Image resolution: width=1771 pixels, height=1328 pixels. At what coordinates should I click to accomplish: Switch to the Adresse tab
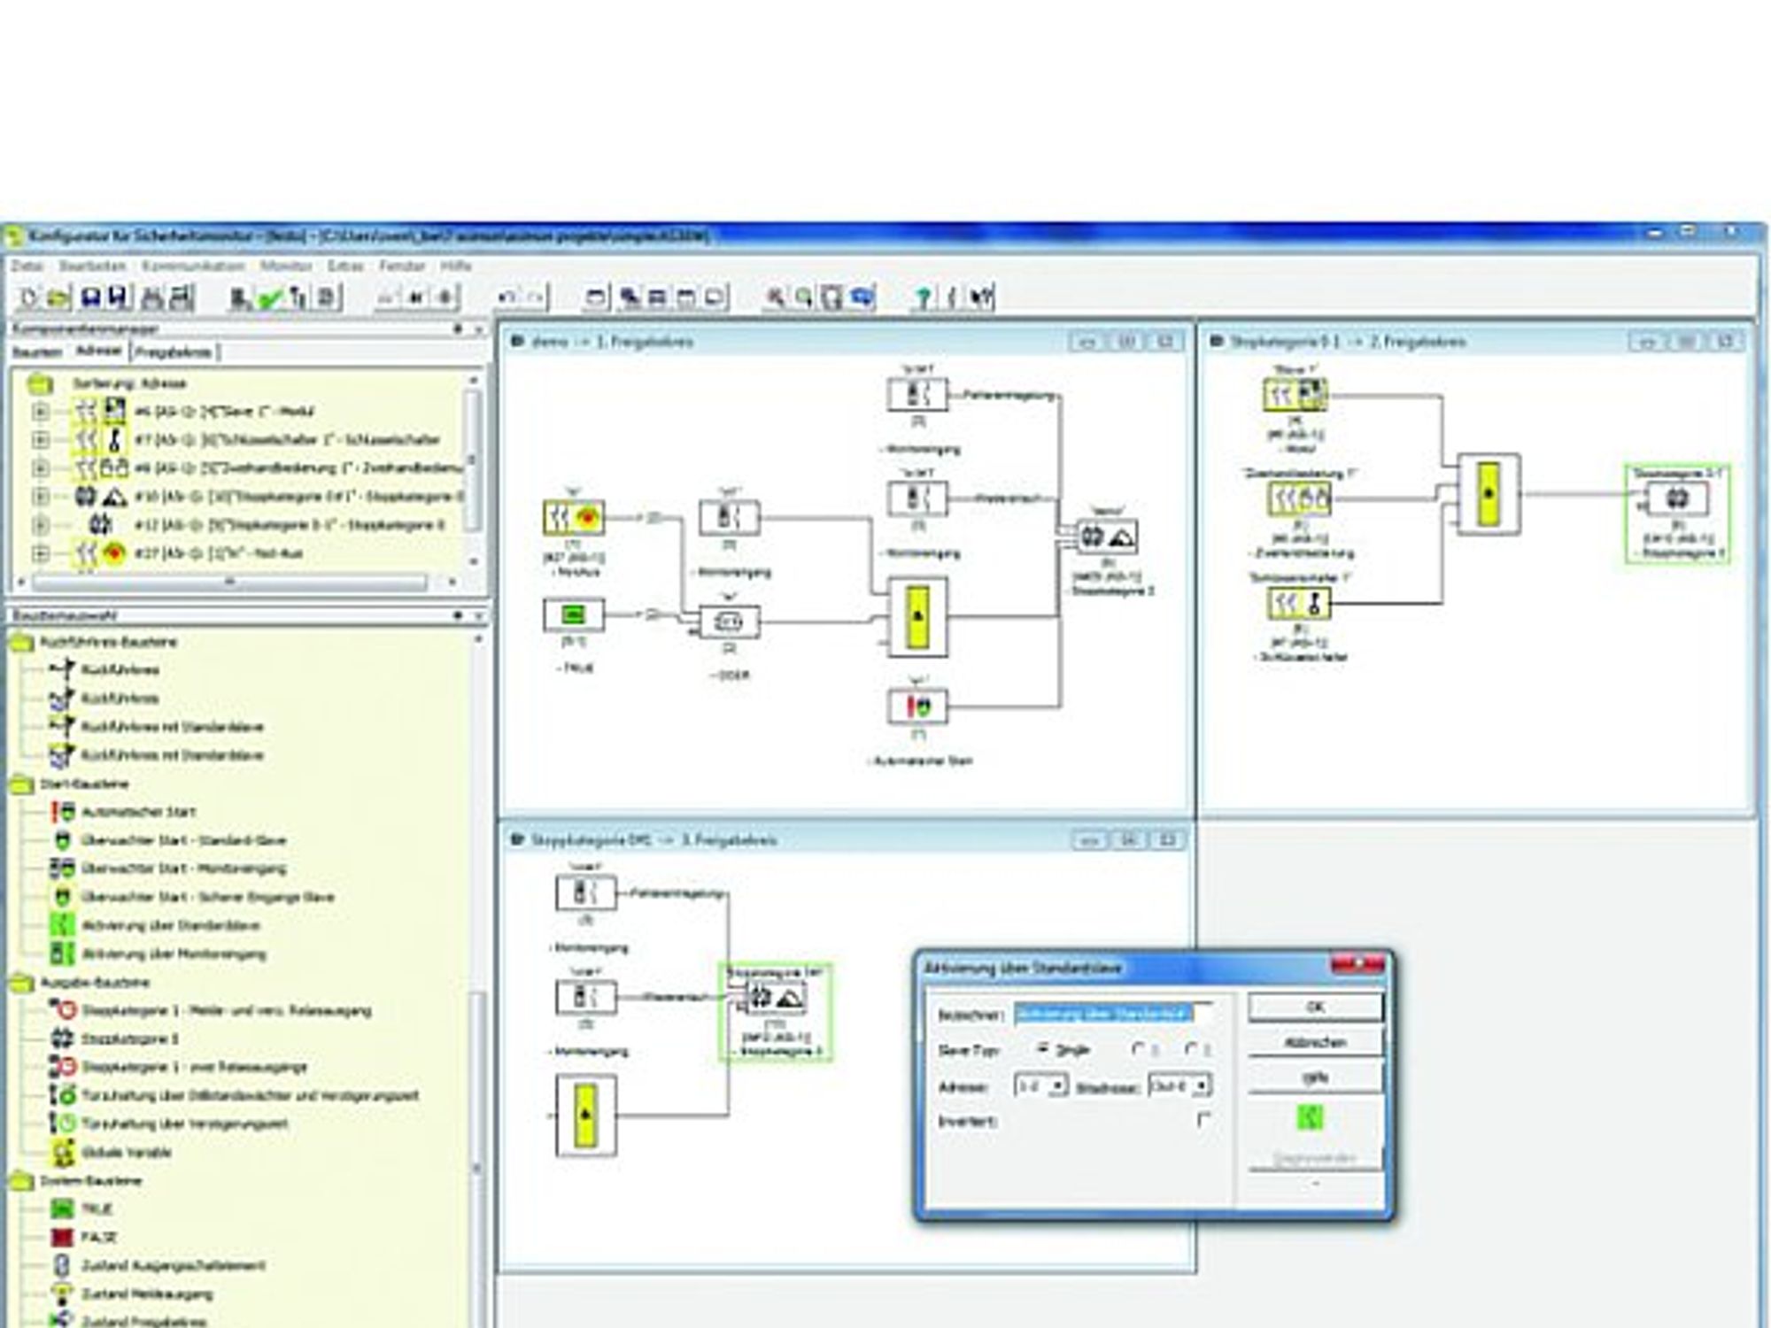pyautogui.click(x=98, y=351)
